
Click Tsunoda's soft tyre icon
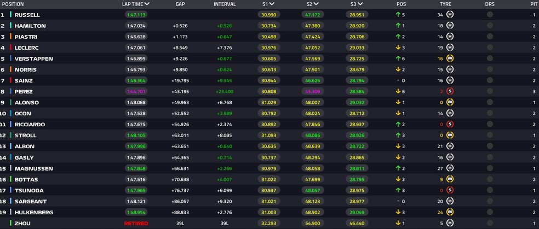[x=450, y=190]
